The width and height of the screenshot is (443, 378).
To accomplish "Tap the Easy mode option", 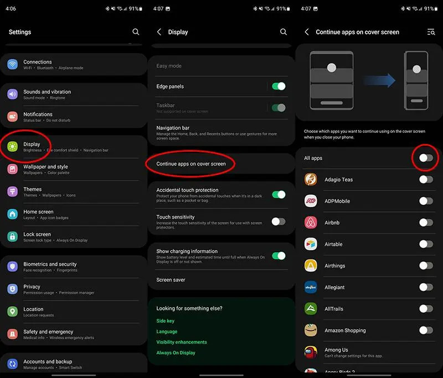I will click(221, 66).
